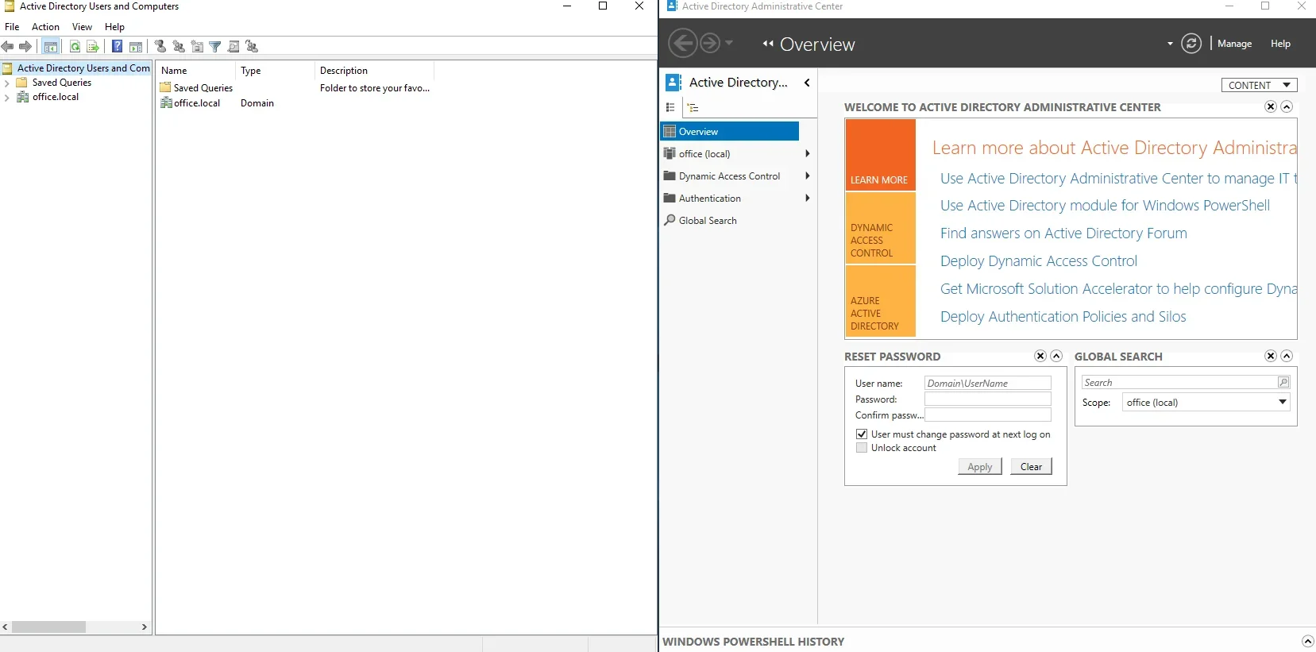This screenshot has width=1316, height=652.
Task: Open the Scope dropdown in Global Search
Action: pyautogui.click(x=1282, y=403)
